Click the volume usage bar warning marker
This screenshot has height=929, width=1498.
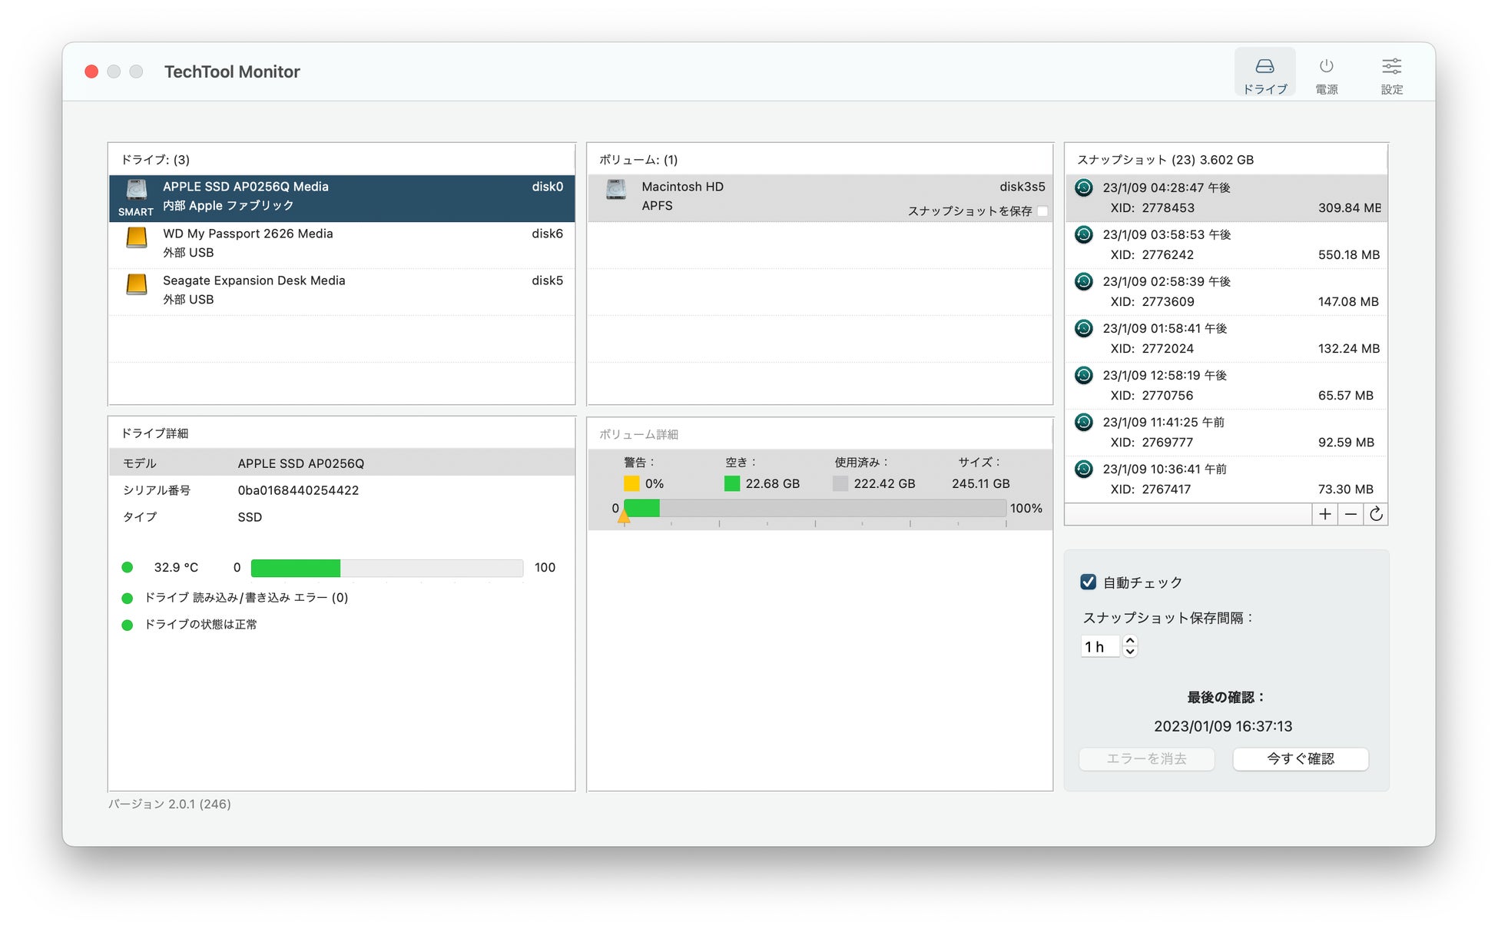624,517
